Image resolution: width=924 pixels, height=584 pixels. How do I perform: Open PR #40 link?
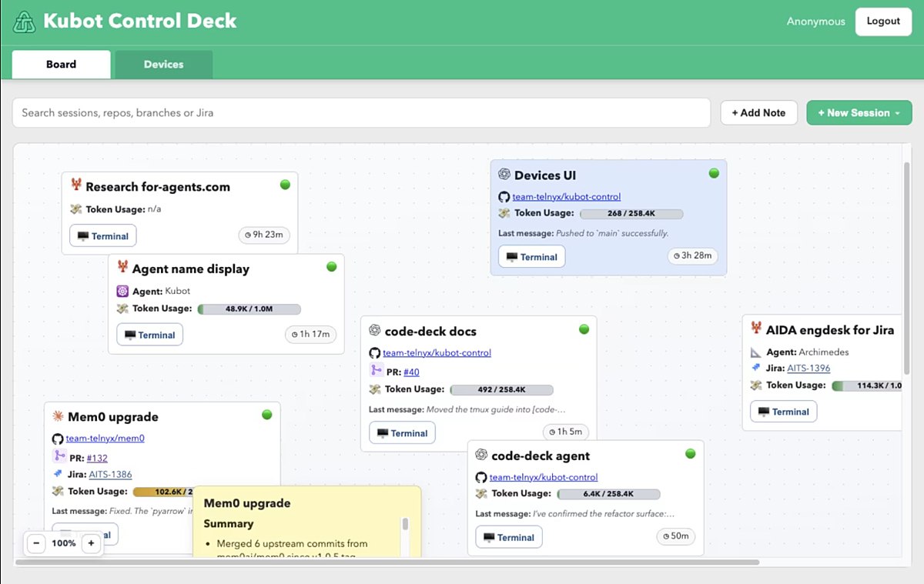pos(411,372)
